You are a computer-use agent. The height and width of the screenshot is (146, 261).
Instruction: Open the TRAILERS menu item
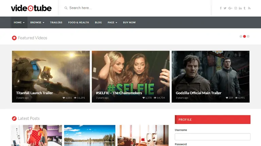(56, 22)
